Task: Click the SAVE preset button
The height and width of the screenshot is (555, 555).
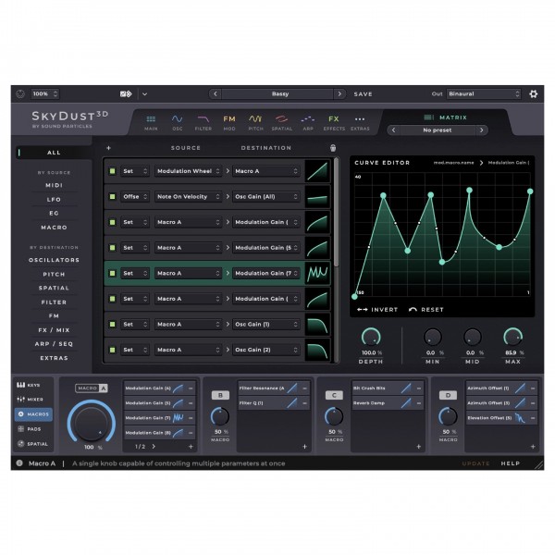Action: pyautogui.click(x=363, y=94)
